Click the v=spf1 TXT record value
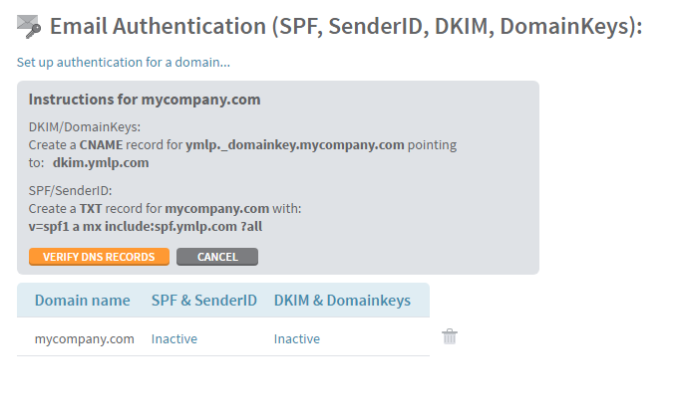This screenshot has width=676, height=419. coord(146,227)
